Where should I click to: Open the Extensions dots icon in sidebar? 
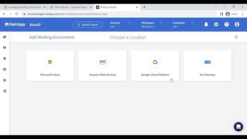click(x=5, y=91)
